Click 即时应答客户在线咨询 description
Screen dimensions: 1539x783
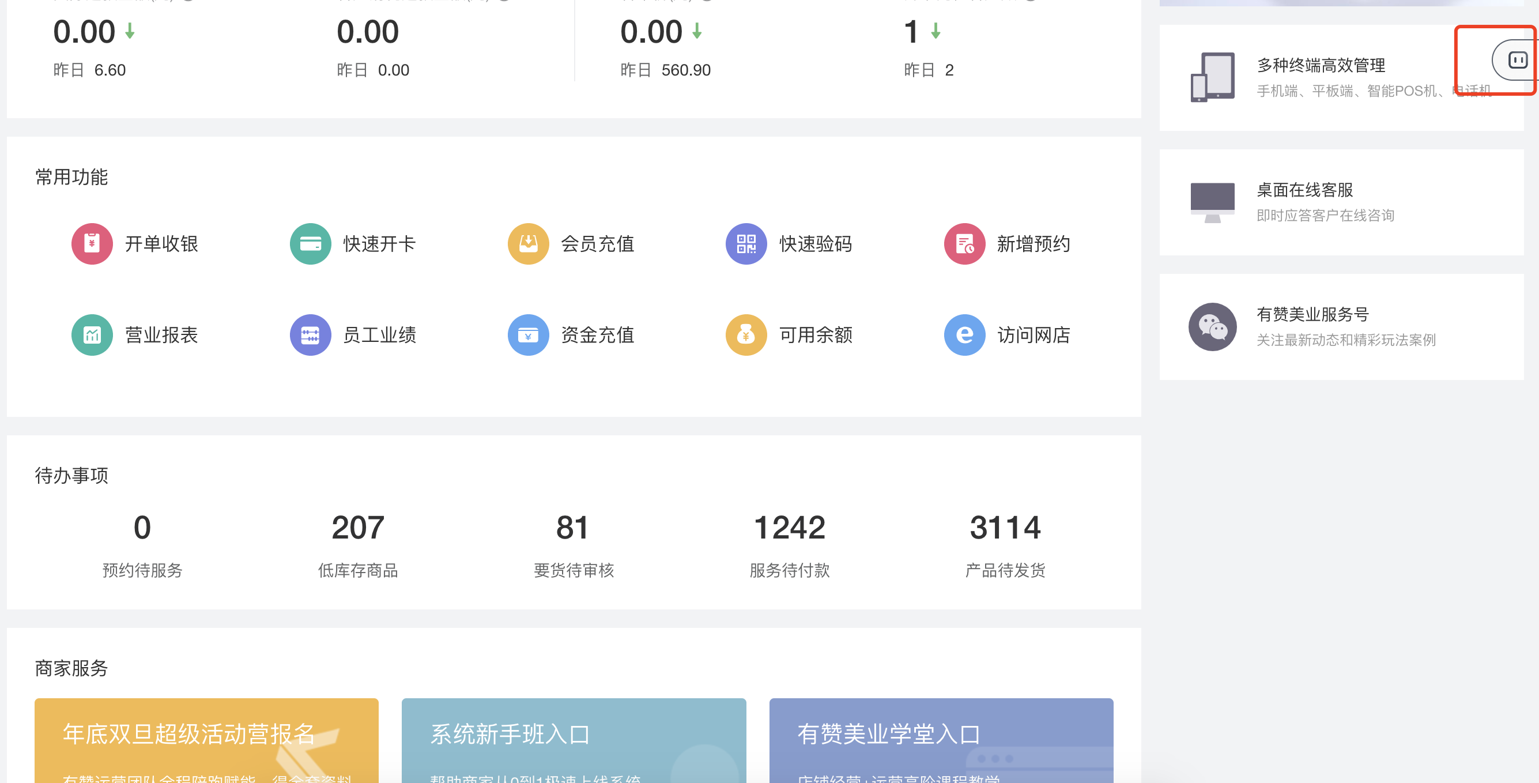tap(1325, 215)
